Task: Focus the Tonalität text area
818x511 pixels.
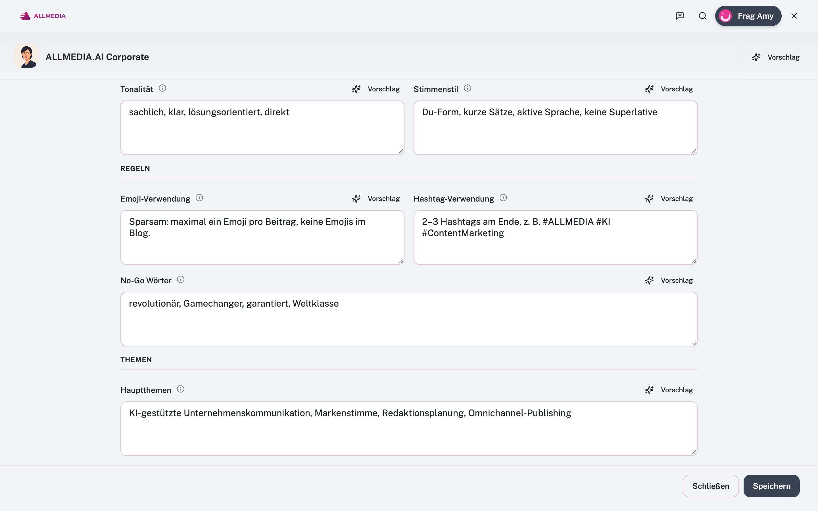Action: 262,128
